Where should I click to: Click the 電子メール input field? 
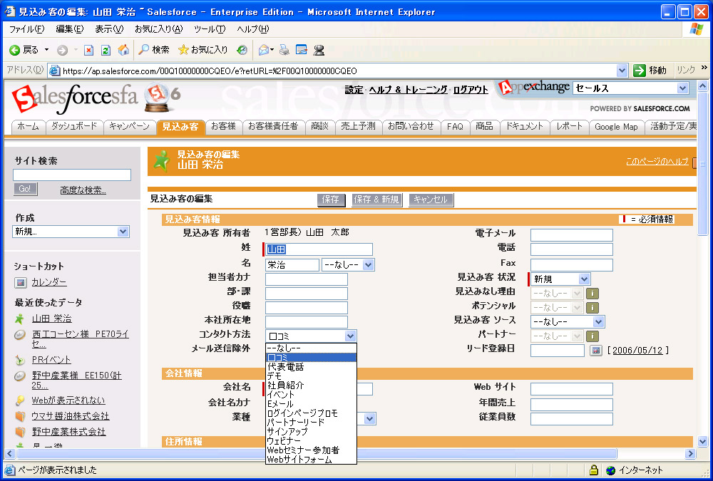pyautogui.click(x=572, y=235)
